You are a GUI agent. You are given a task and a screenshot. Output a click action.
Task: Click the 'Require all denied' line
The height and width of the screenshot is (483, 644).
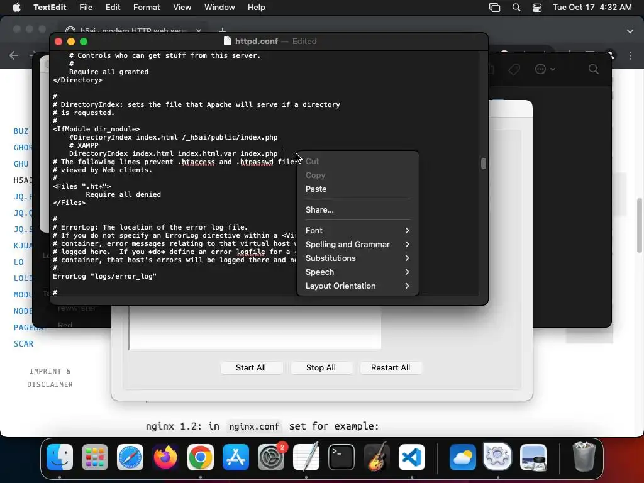click(x=123, y=195)
